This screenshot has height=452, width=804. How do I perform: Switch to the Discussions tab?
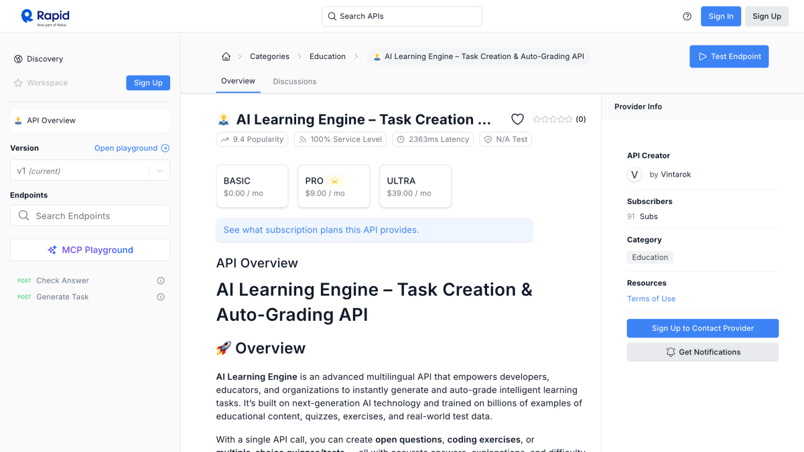294,82
